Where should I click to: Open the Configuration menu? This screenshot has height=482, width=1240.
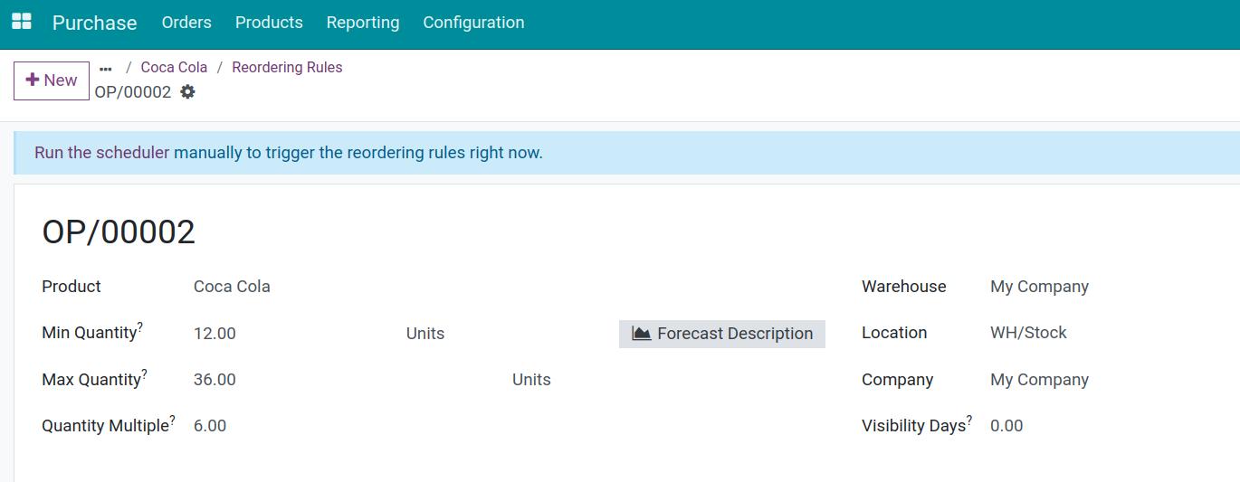(473, 23)
